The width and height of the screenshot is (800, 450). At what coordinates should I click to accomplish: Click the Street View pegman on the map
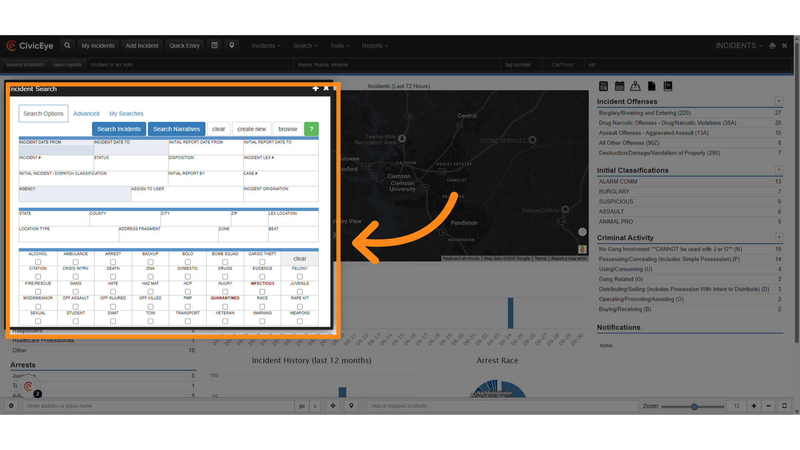582,249
